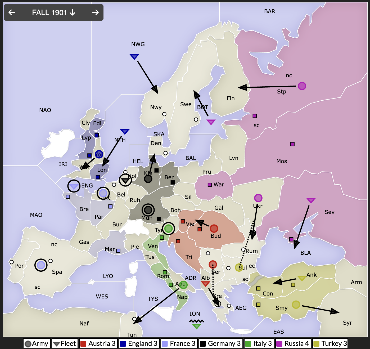The width and height of the screenshot is (370, 349).
Task: Click the BLA sea region label
Action: point(305,253)
